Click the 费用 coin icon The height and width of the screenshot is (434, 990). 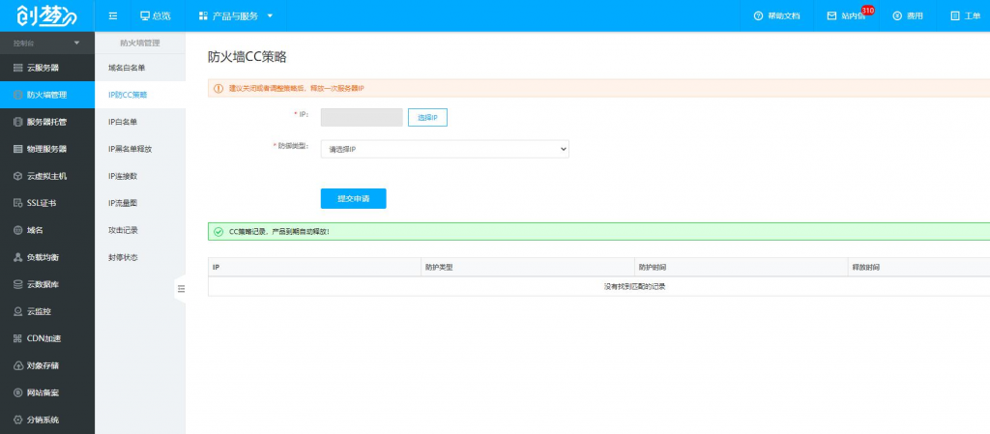(897, 15)
